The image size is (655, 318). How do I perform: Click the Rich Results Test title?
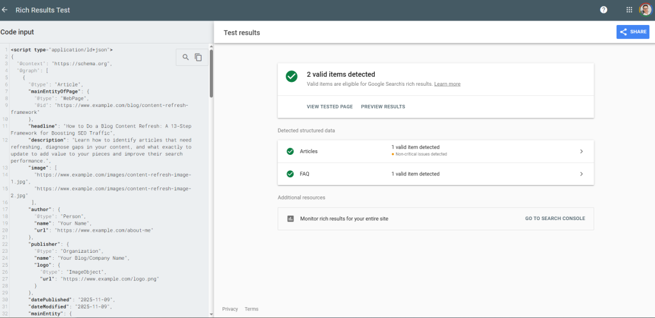(43, 10)
